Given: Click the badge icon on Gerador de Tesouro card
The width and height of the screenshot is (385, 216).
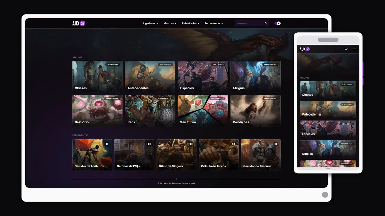Looking at the screenshot, I should (276, 144).
